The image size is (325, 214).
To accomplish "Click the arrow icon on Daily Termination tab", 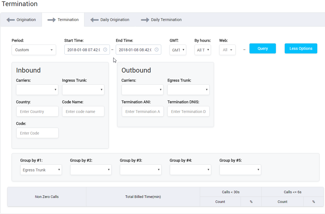I will [x=145, y=20].
